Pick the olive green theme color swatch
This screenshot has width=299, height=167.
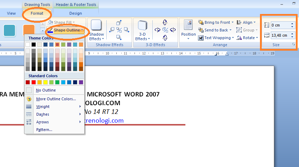pos(63,44)
